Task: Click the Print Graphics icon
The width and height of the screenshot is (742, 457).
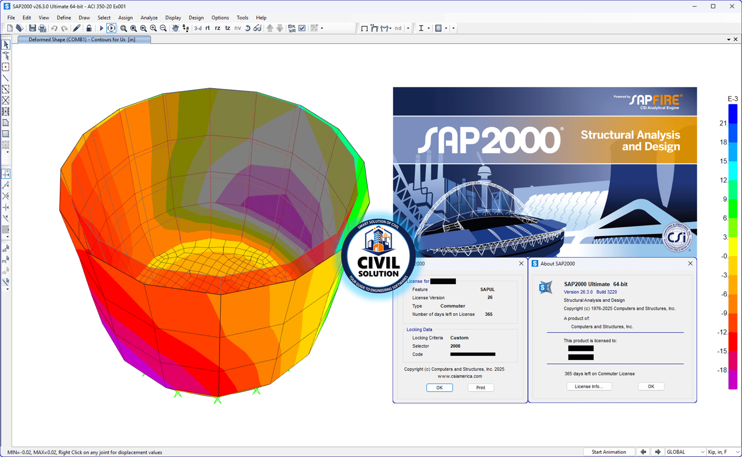Action: (x=42, y=28)
